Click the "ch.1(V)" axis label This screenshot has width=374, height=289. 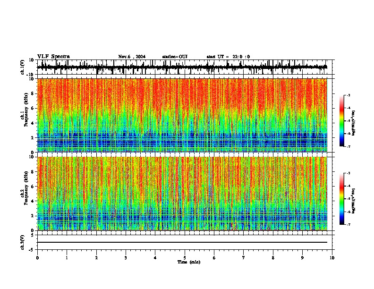23,67
